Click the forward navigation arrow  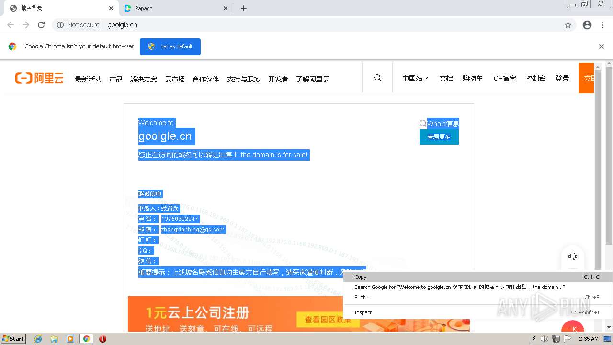pos(26,25)
